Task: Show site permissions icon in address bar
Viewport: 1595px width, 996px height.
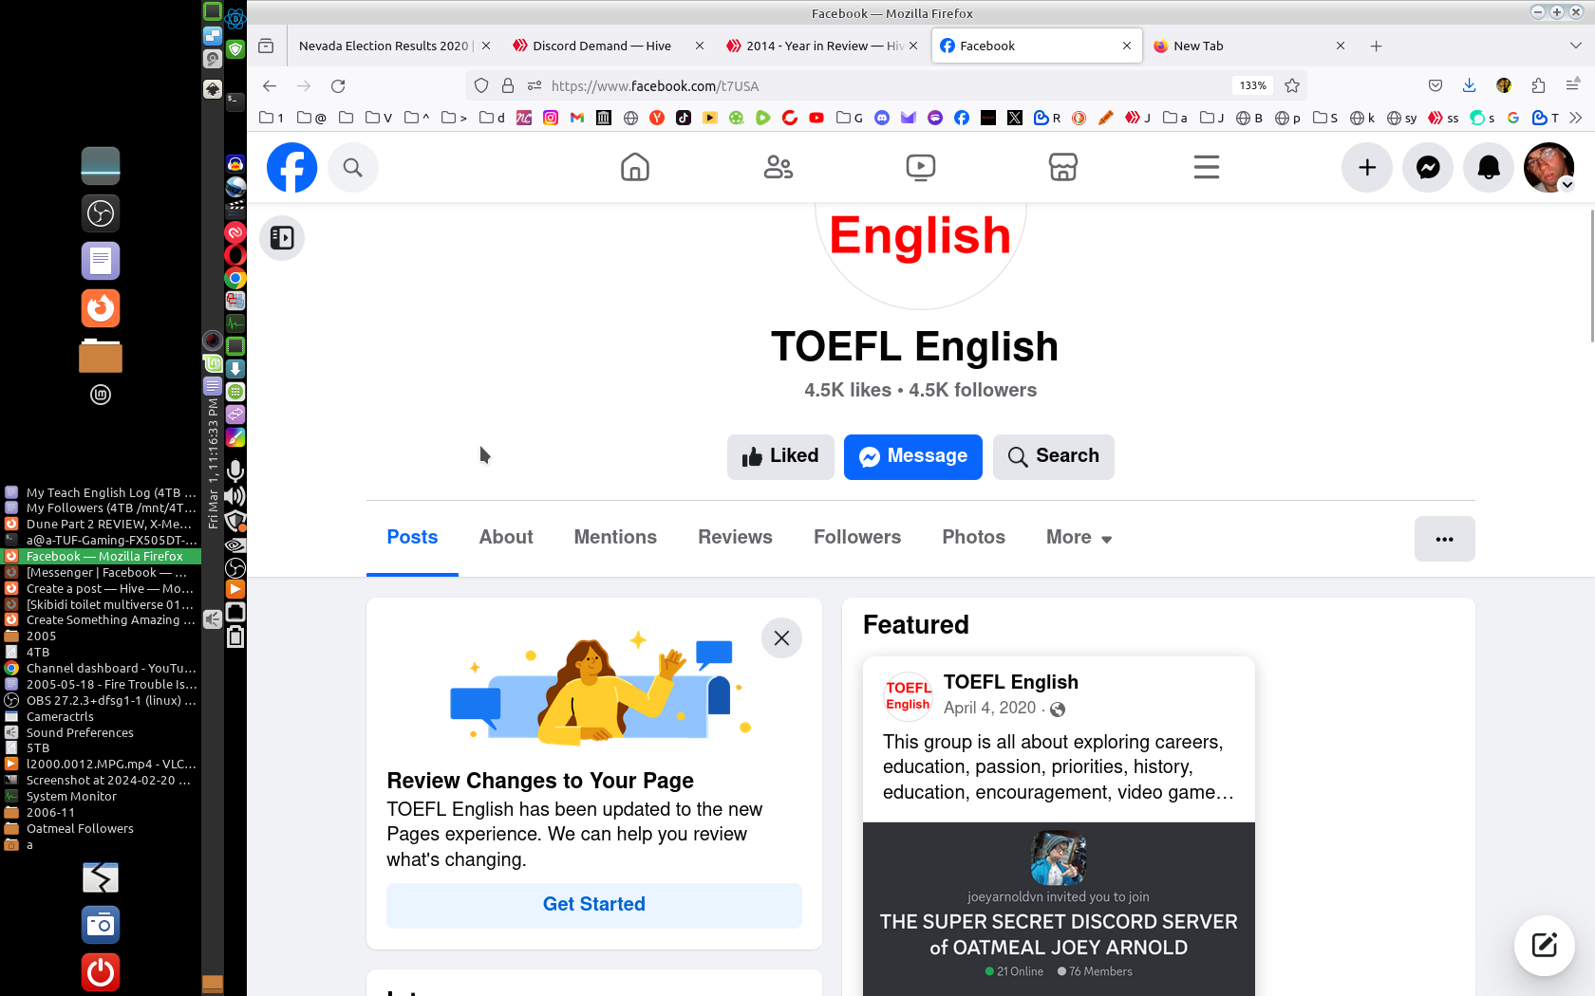Action: (535, 85)
